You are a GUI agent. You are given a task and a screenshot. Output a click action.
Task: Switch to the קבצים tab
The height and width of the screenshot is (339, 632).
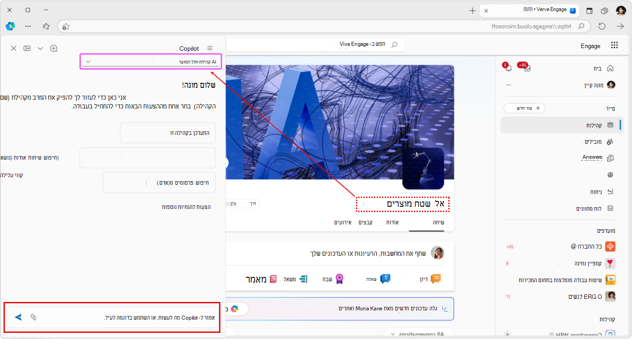point(365,222)
